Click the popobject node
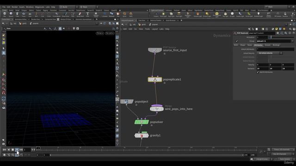The height and width of the screenshot is (166, 296). click(x=127, y=101)
